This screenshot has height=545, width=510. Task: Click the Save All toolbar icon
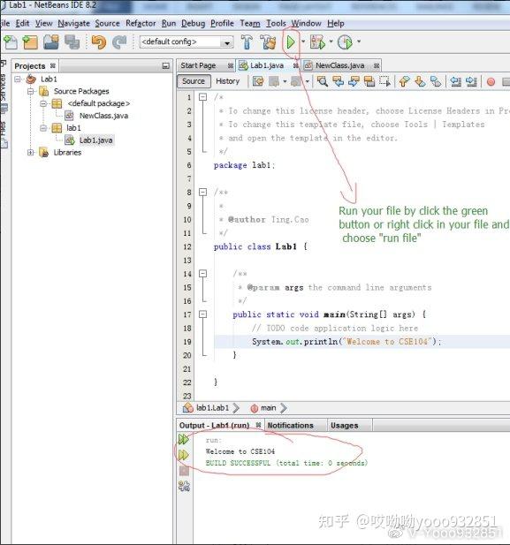click(x=72, y=42)
